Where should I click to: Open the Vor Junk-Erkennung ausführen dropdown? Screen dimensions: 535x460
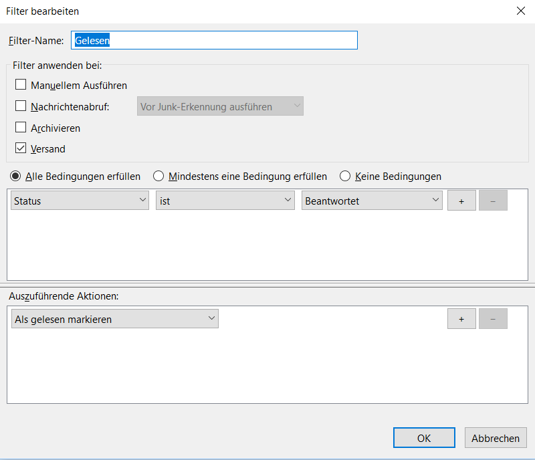tap(220, 106)
